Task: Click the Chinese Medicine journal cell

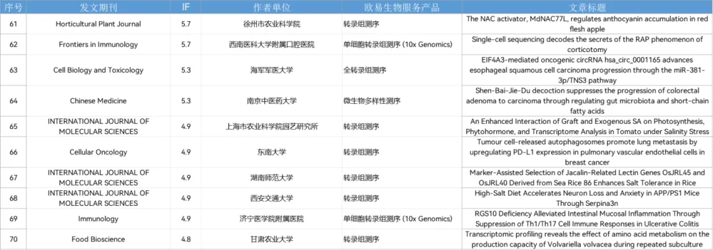Action: (98, 101)
